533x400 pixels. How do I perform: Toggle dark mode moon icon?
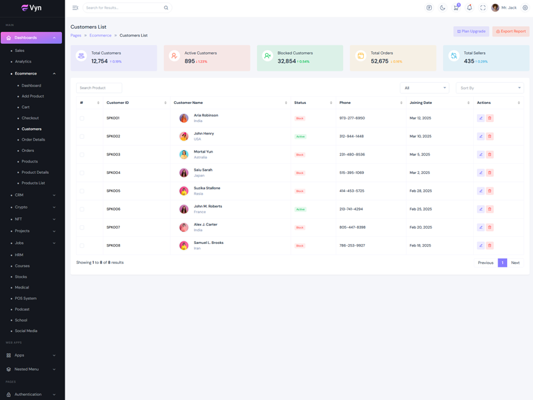pyautogui.click(x=442, y=8)
